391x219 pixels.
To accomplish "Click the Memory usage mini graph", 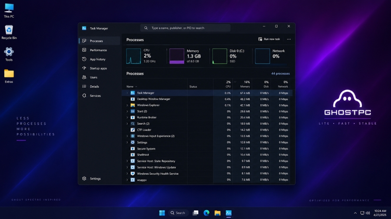I will [x=177, y=56].
